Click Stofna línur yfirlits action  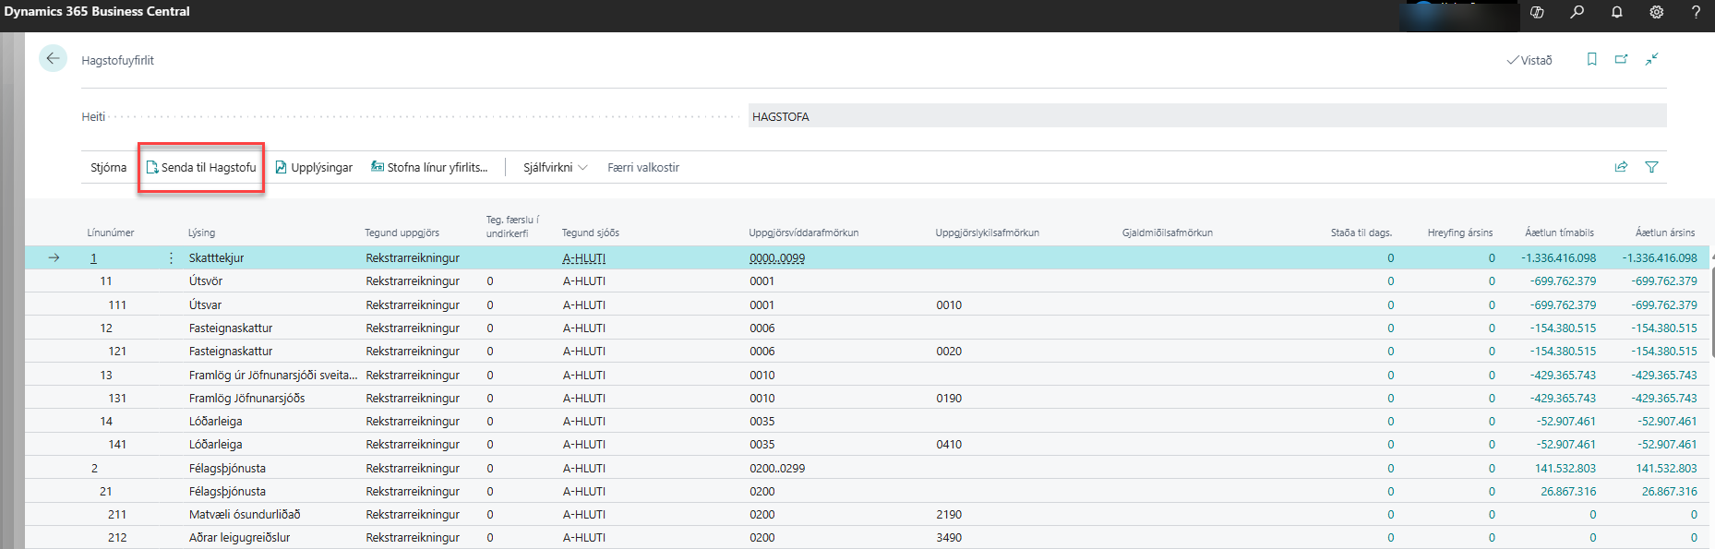pos(429,167)
